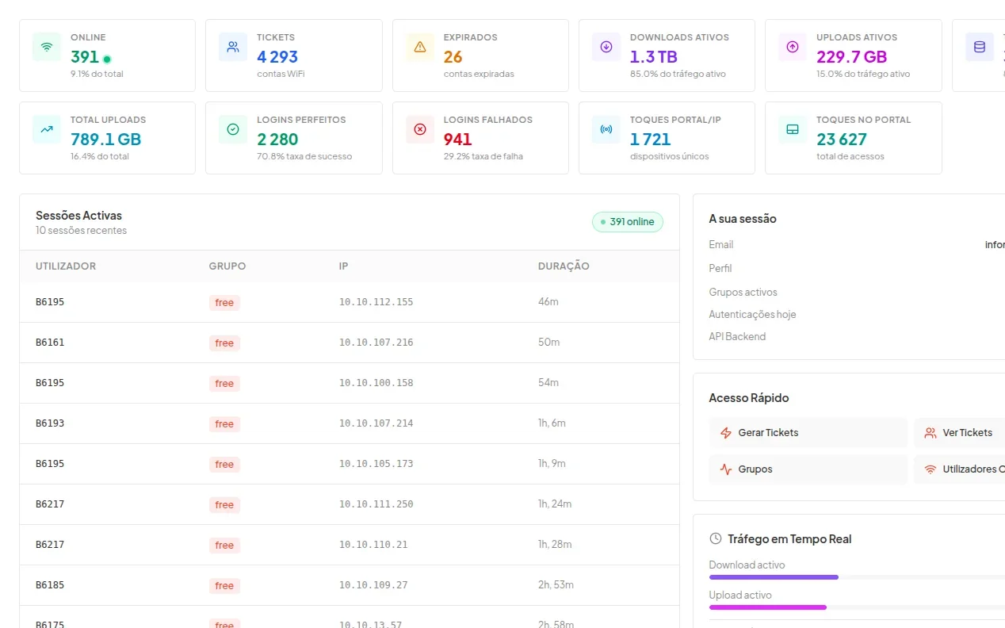Screen dimensions: 1005x628
Task: Click the Uploads Ativos arrow icon
Action: (793, 47)
